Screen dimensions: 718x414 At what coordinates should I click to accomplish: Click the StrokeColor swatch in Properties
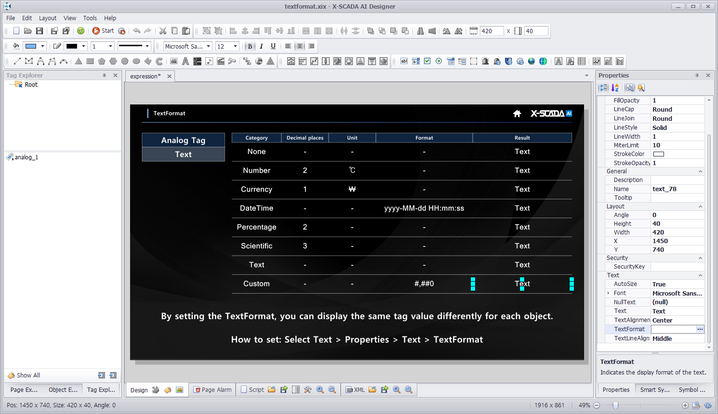(658, 154)
